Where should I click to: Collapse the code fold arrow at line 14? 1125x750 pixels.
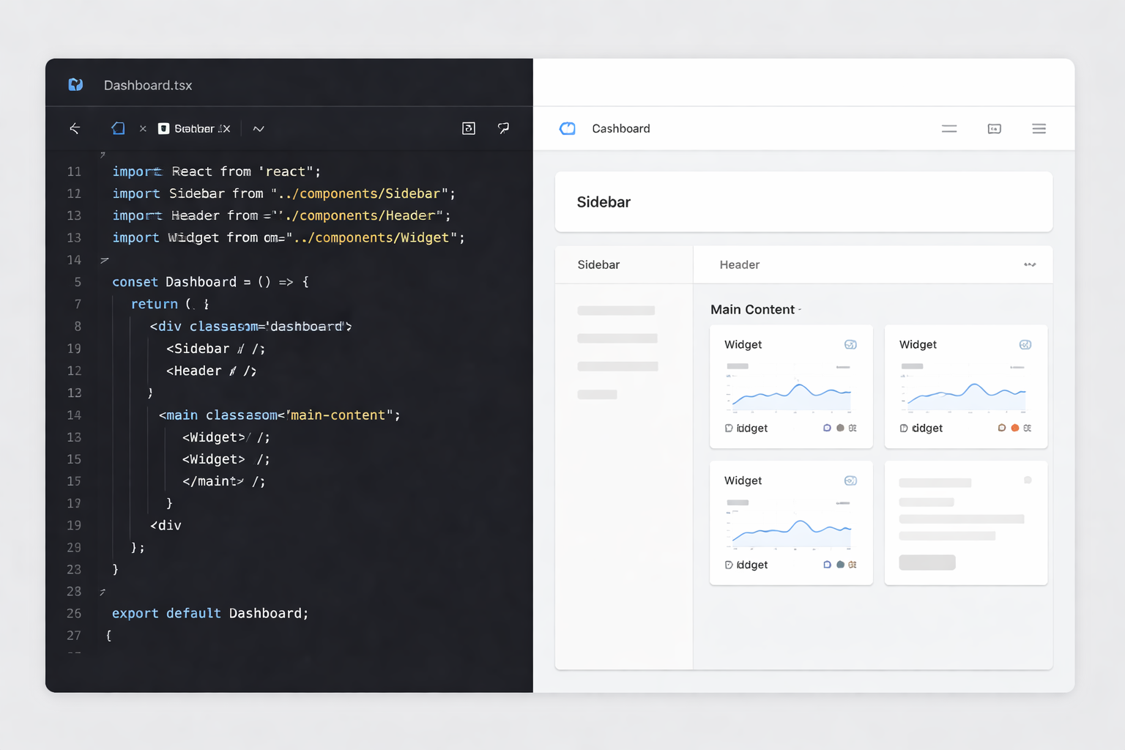104,260
